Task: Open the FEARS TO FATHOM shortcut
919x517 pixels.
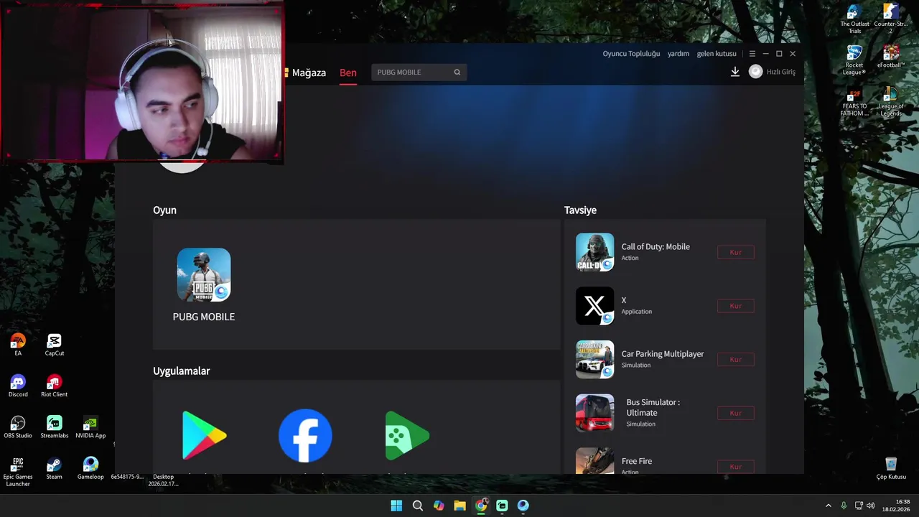Action: [x=854, y=102]
